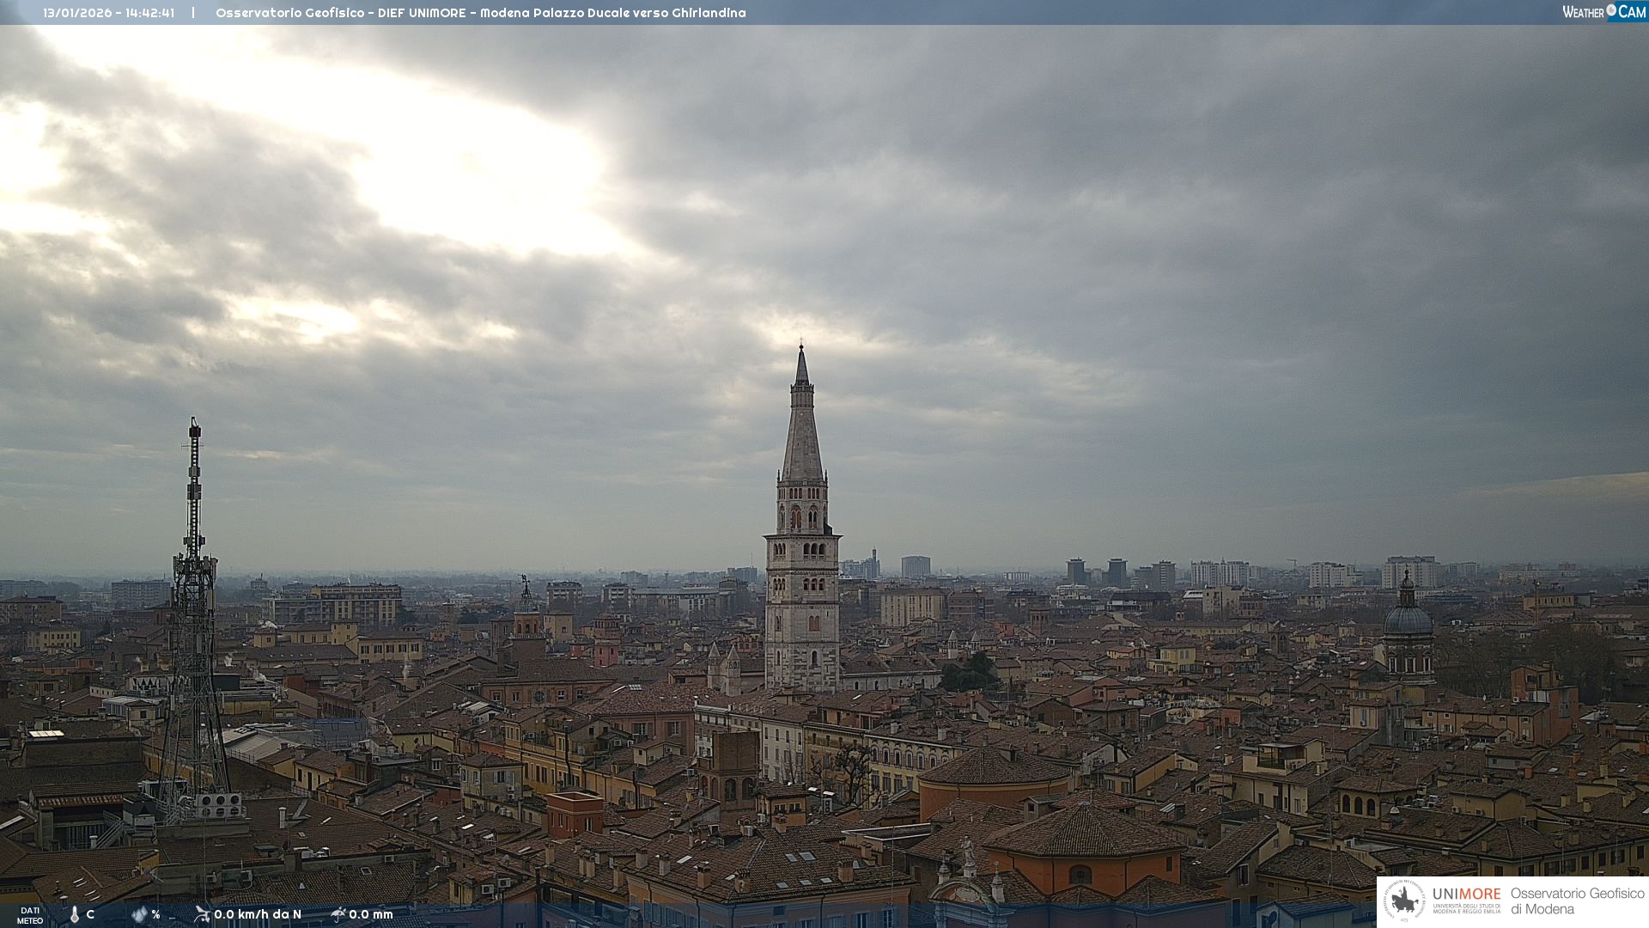
Task: Click the thermometer temperature icon
Action: 75,915
